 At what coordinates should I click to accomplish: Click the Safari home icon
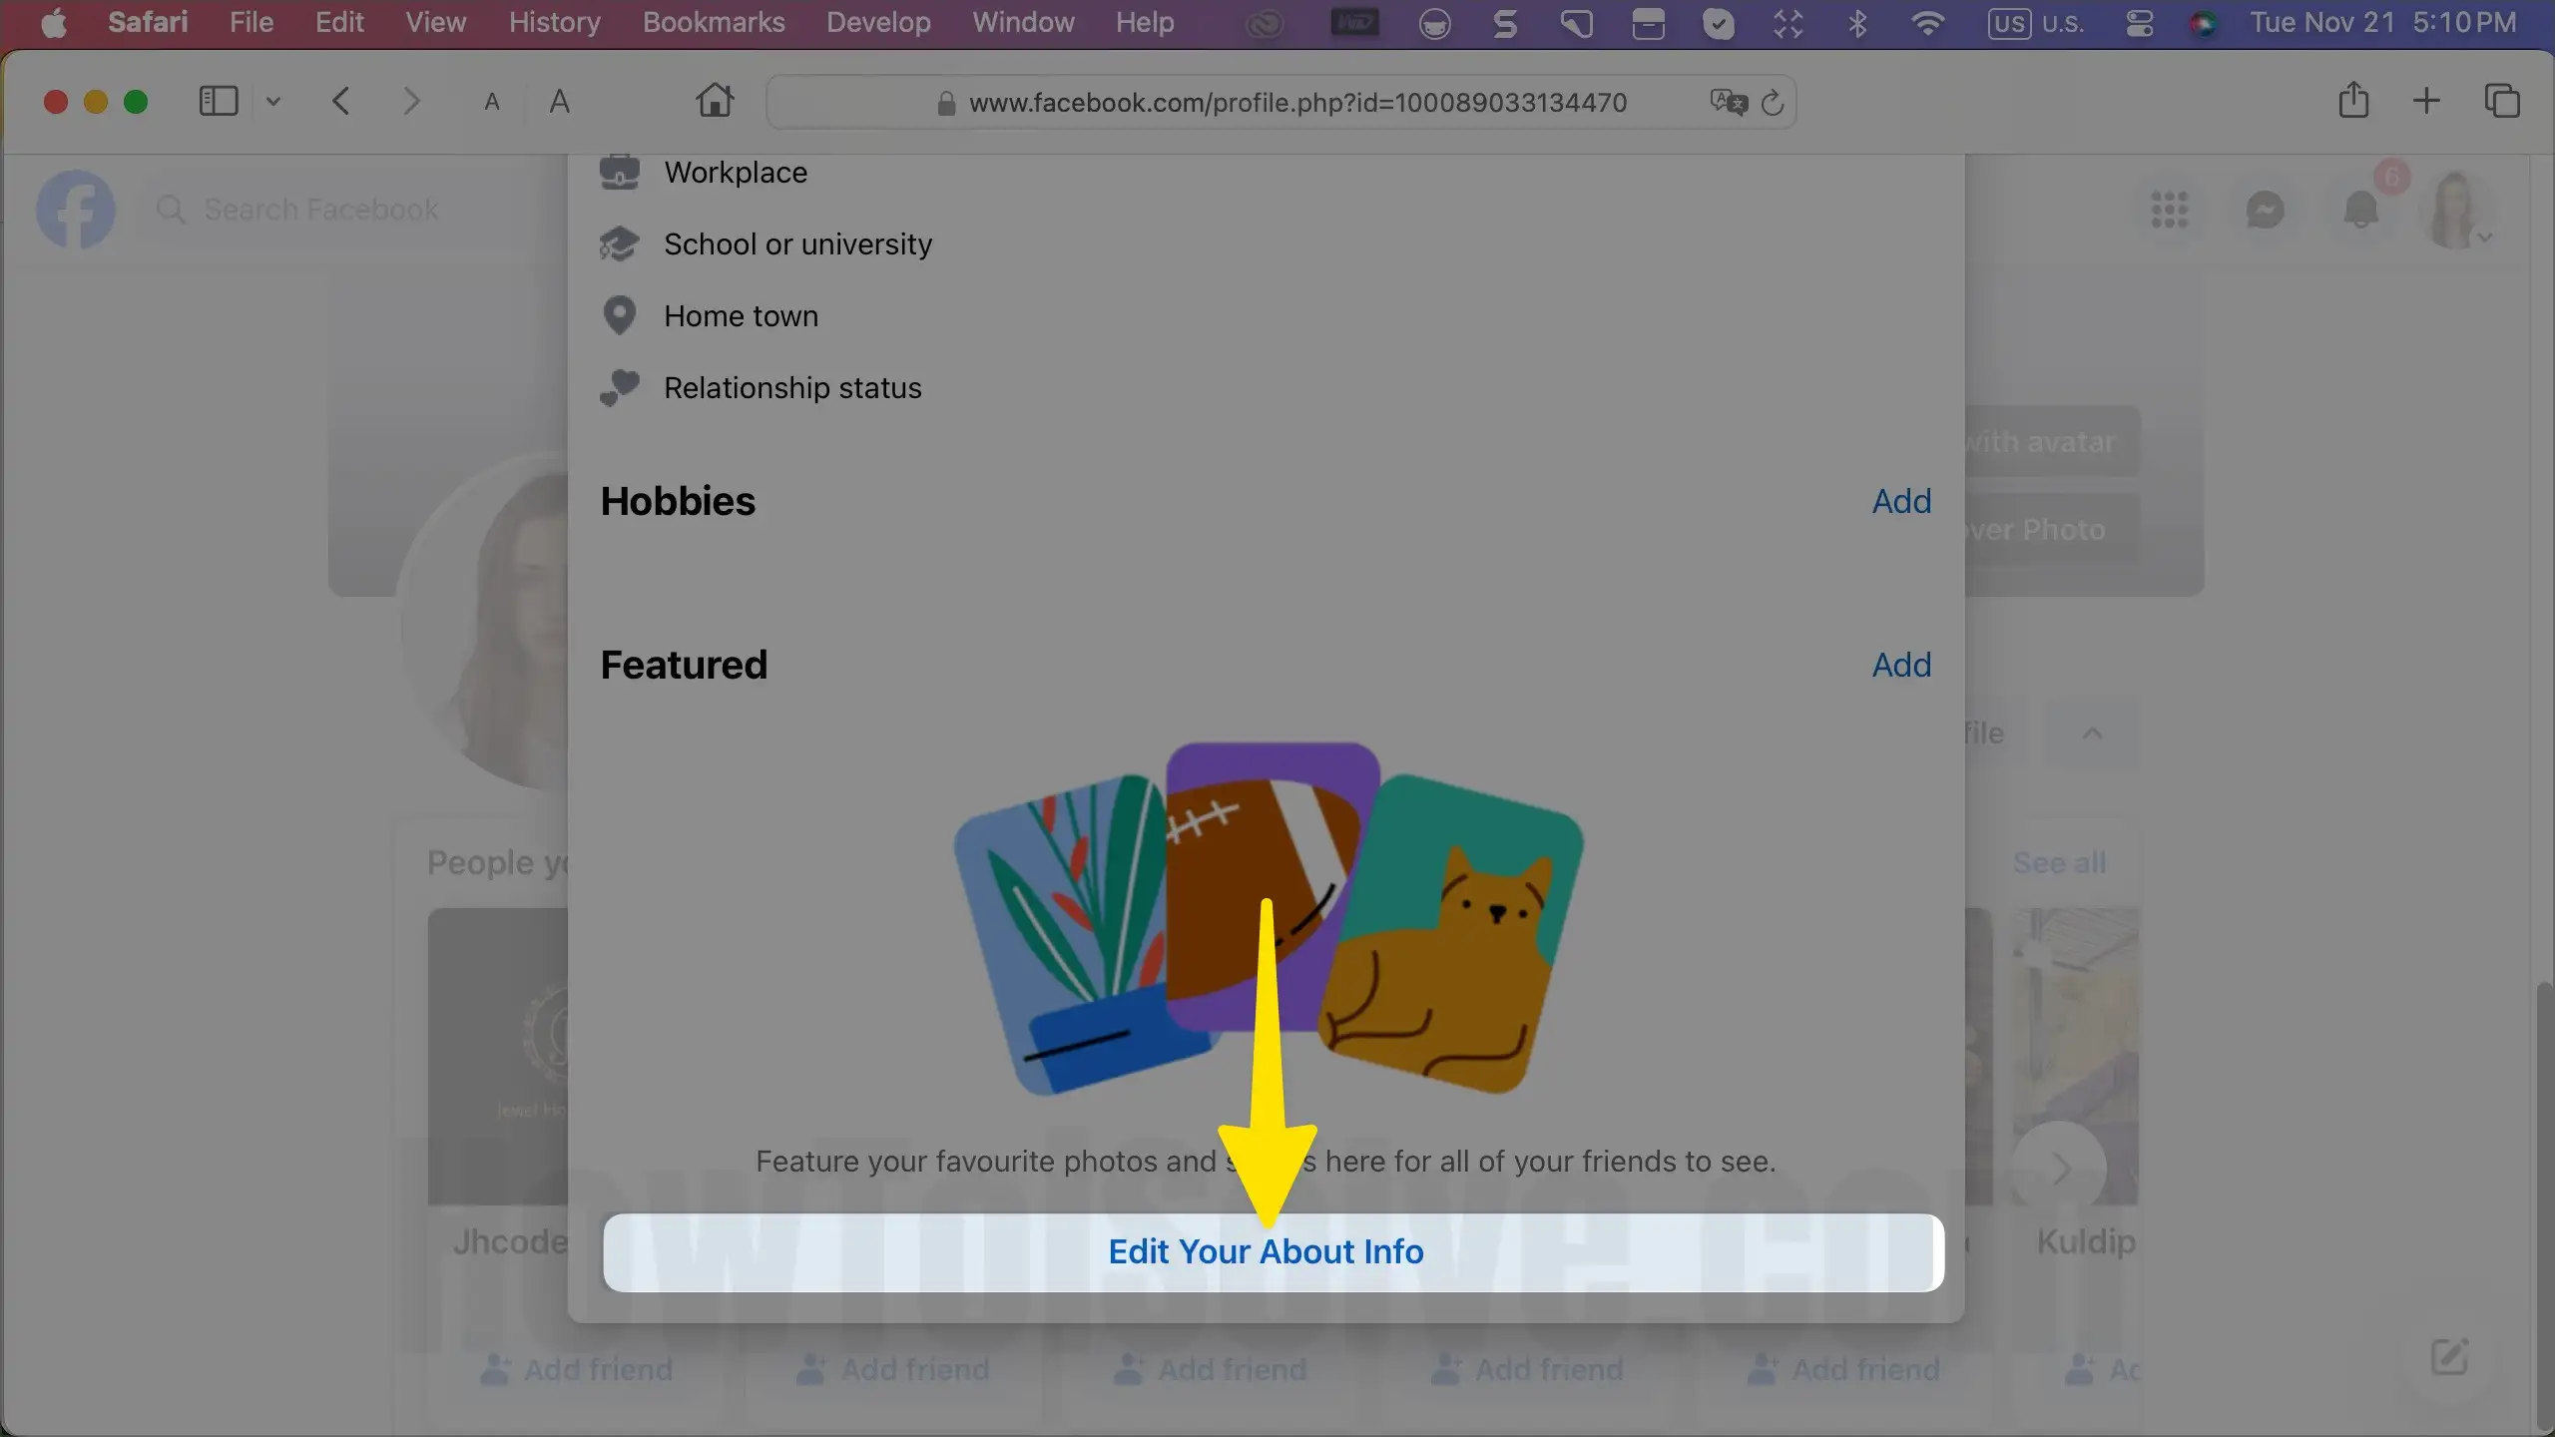point(715,101)
